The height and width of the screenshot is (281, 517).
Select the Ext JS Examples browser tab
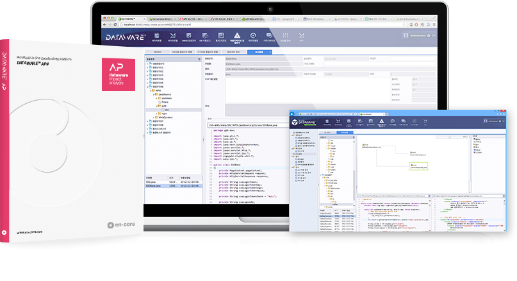(x=410, y=19)
